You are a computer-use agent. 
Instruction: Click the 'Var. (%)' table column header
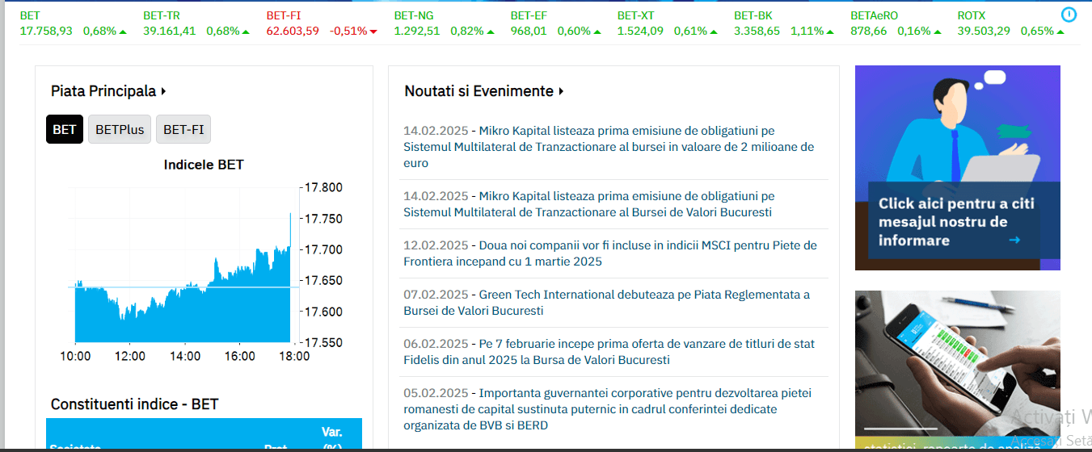(331, 440)
